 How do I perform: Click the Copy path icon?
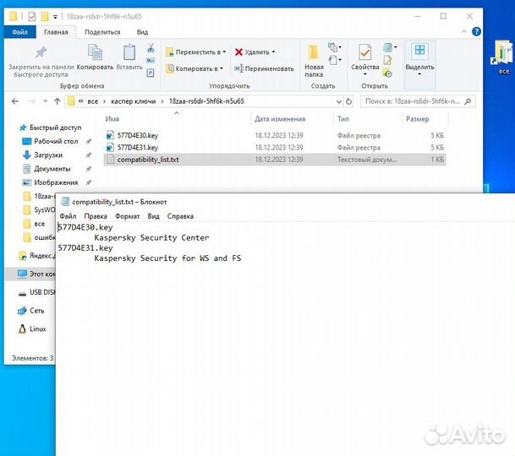(151, 60)
